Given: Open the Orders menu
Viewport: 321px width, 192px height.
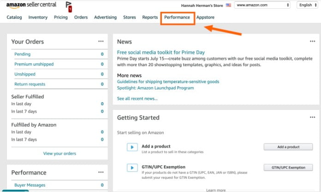Looking at the screenshot, I should point(81,18).
